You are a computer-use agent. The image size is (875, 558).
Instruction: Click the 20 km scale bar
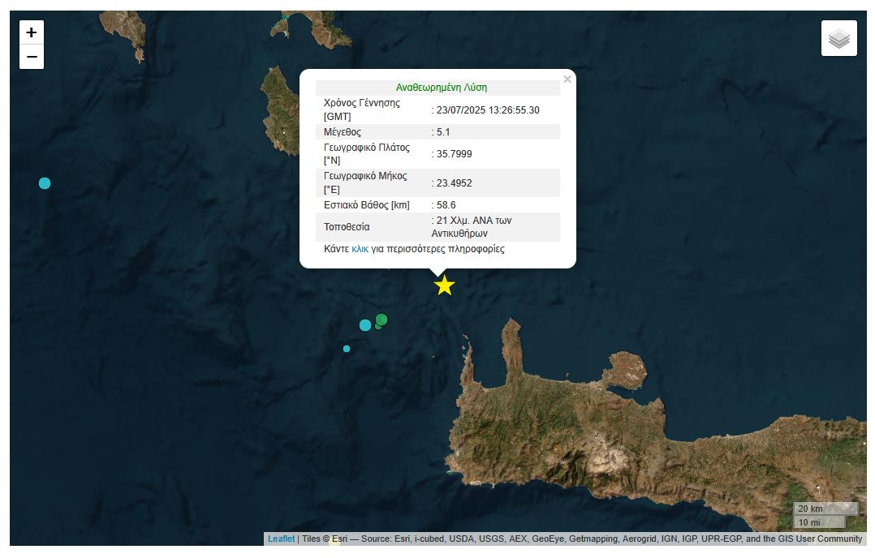tap(824, 509)
